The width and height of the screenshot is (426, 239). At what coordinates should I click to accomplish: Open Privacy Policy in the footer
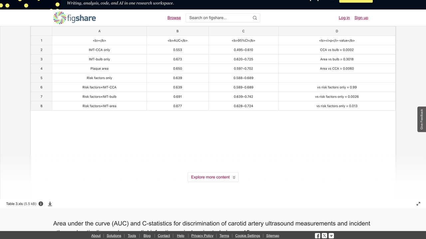pyautogui.click(x=202, y=236)
